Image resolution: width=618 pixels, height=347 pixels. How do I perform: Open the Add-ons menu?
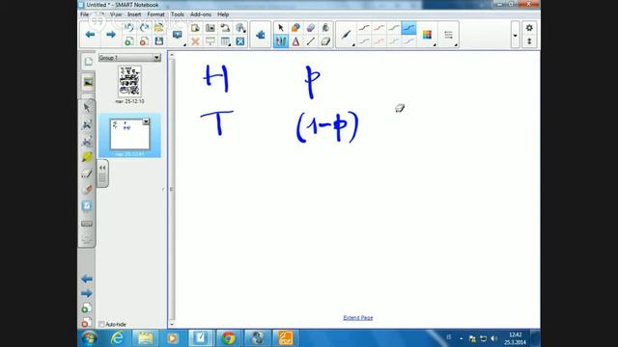click(201, 14)
